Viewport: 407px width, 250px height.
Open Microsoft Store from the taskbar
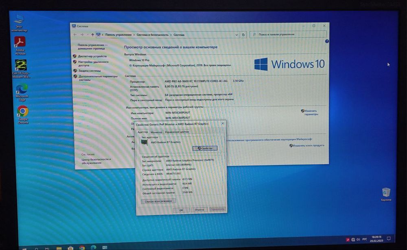click(x=70, y=248)
